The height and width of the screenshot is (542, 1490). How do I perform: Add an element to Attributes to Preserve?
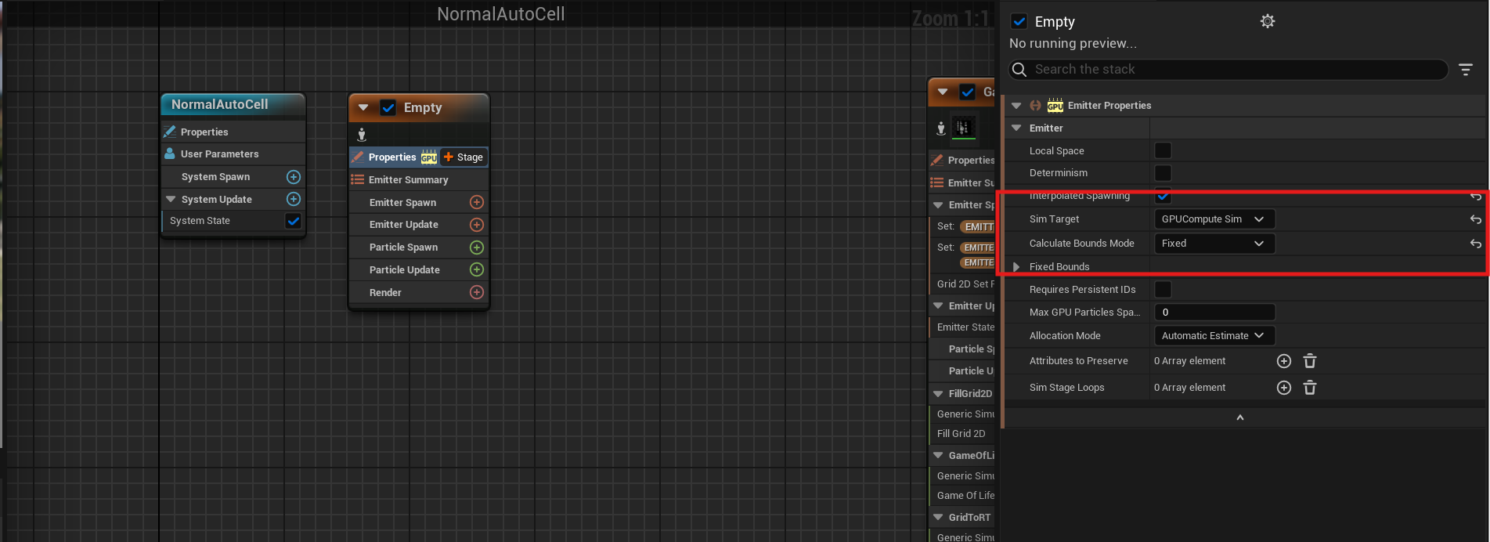coord(1284,361)
